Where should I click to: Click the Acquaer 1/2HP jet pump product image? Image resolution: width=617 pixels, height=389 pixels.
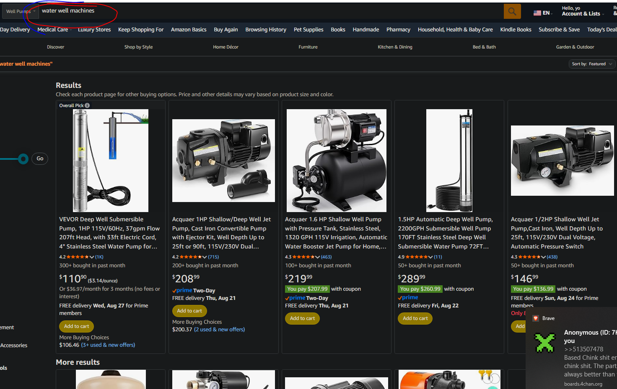pos(563,161)
